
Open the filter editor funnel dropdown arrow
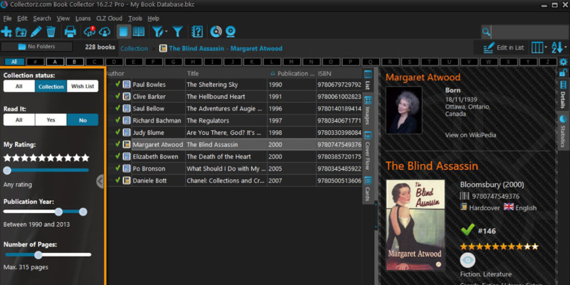pos(166,32)
